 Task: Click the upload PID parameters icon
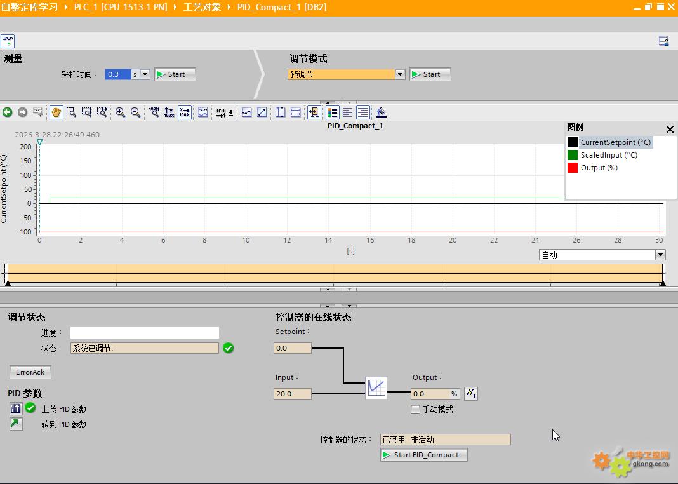coord(16,408)
